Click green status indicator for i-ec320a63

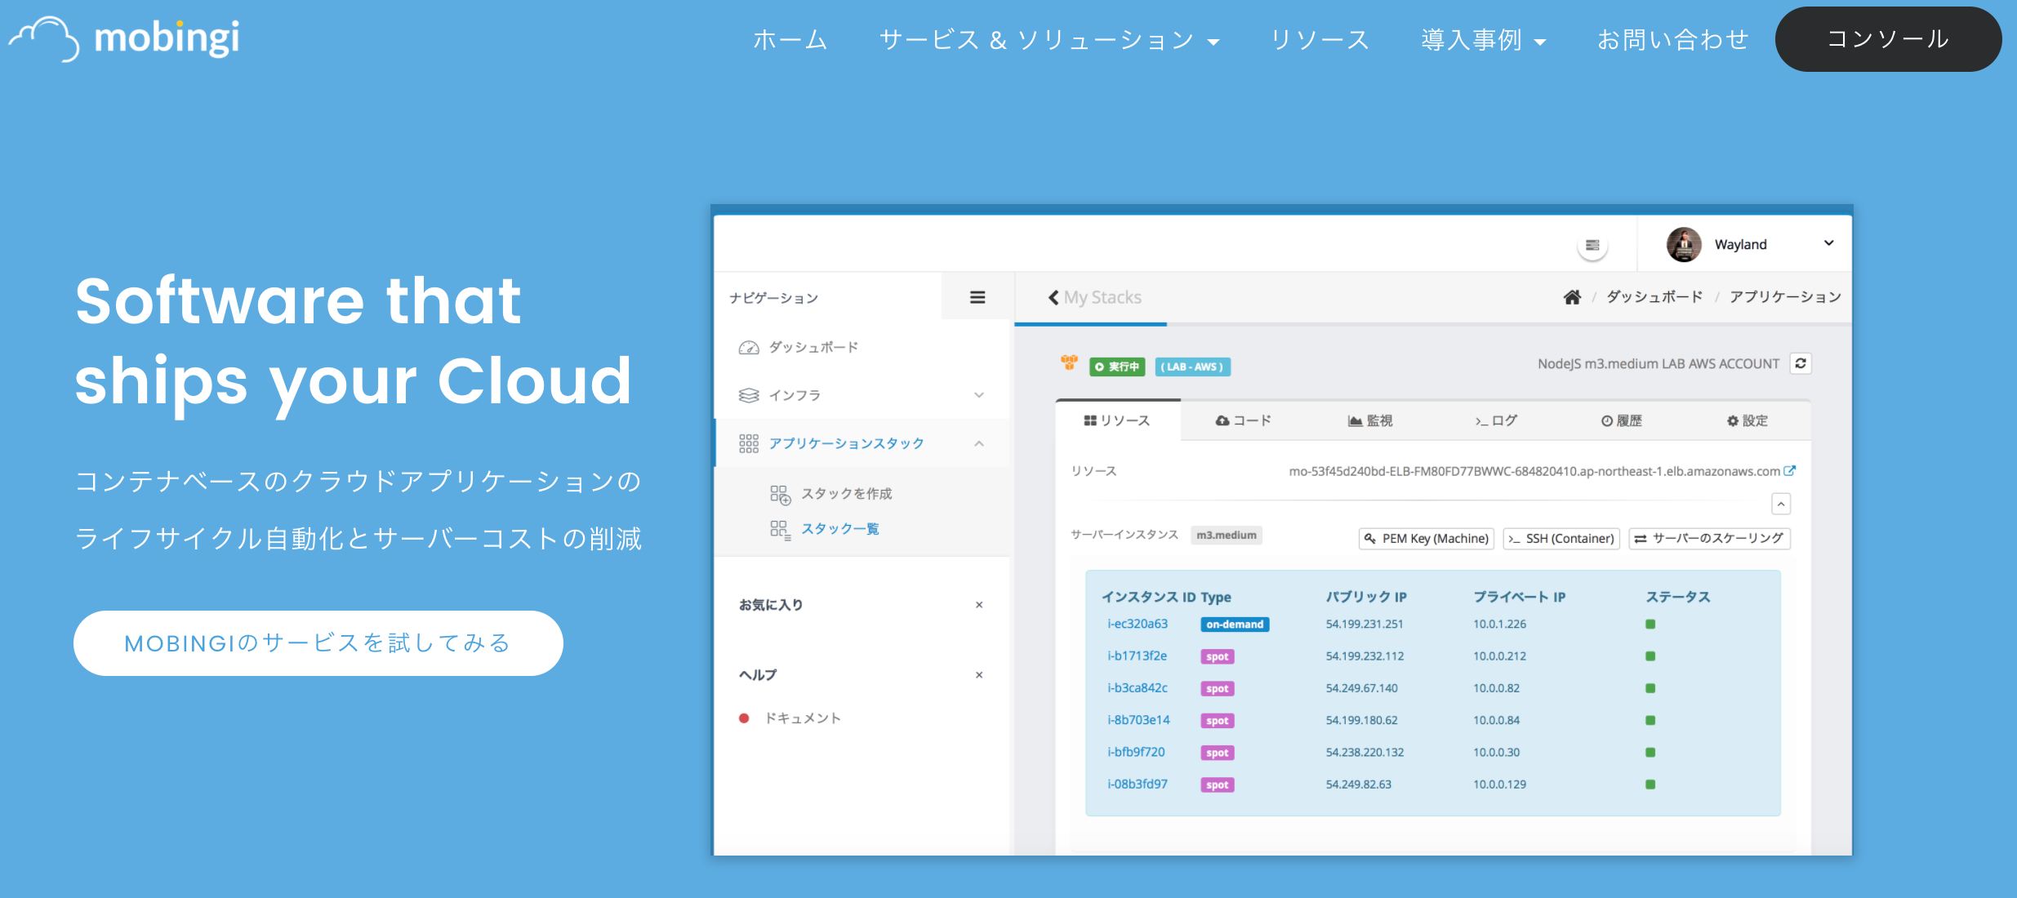coord(1650,625)
